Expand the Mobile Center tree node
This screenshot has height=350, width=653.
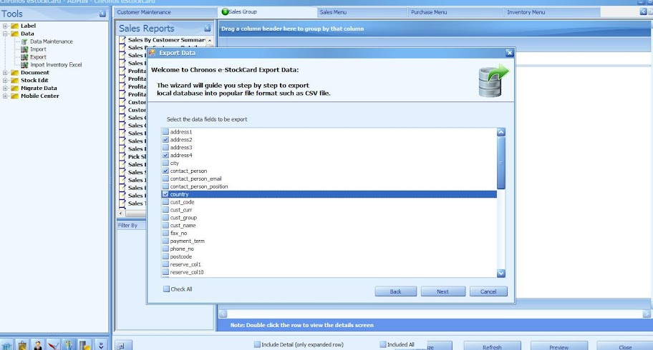click(x=5, y=96)
